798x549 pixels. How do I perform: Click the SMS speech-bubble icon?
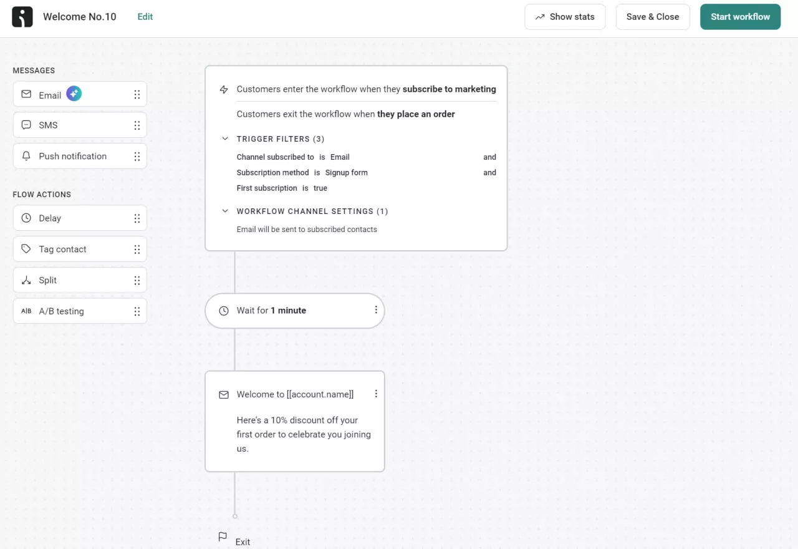coord(26,125)
